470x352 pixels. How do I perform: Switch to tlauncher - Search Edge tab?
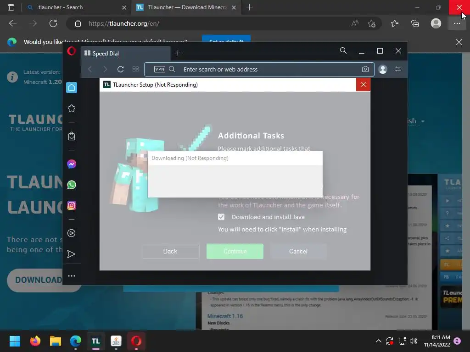coord(77,7)
